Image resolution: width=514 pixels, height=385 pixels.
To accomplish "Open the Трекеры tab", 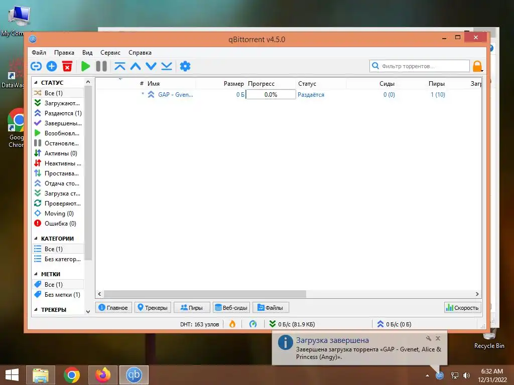I will (x=153, y=308).
